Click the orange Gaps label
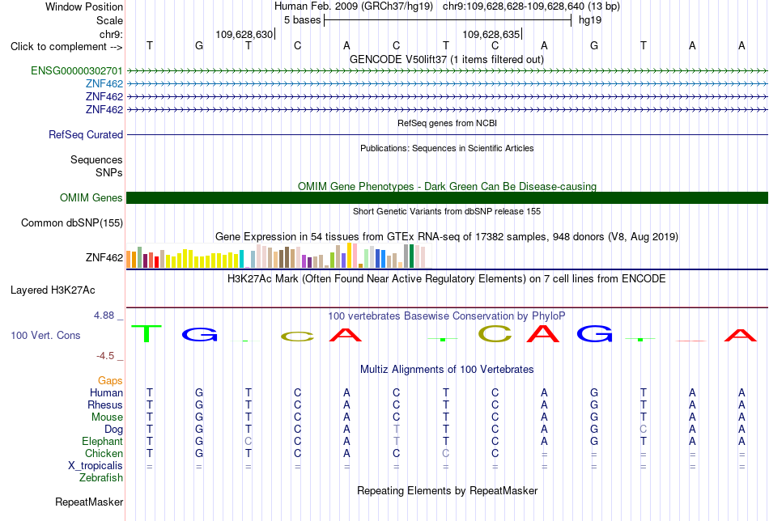Viewport: 769px width, 521px height. tap(110, 380)
